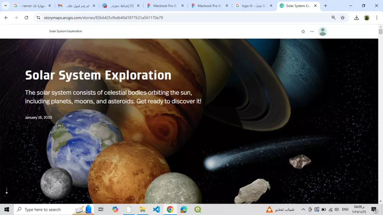Show hidden system tray icons
This screenshot has height=215, width=383.
pyautogui.click(x=303, y=209)
